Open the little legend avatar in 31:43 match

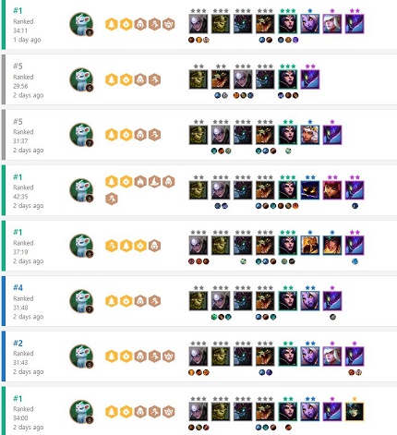[81, 356]
